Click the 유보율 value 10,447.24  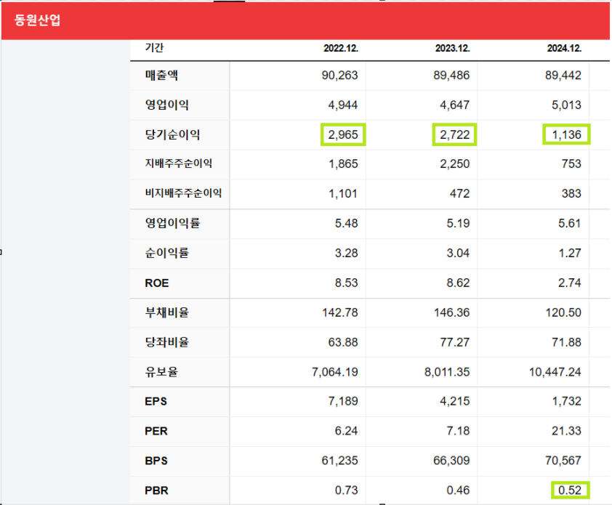pos(555,371)
